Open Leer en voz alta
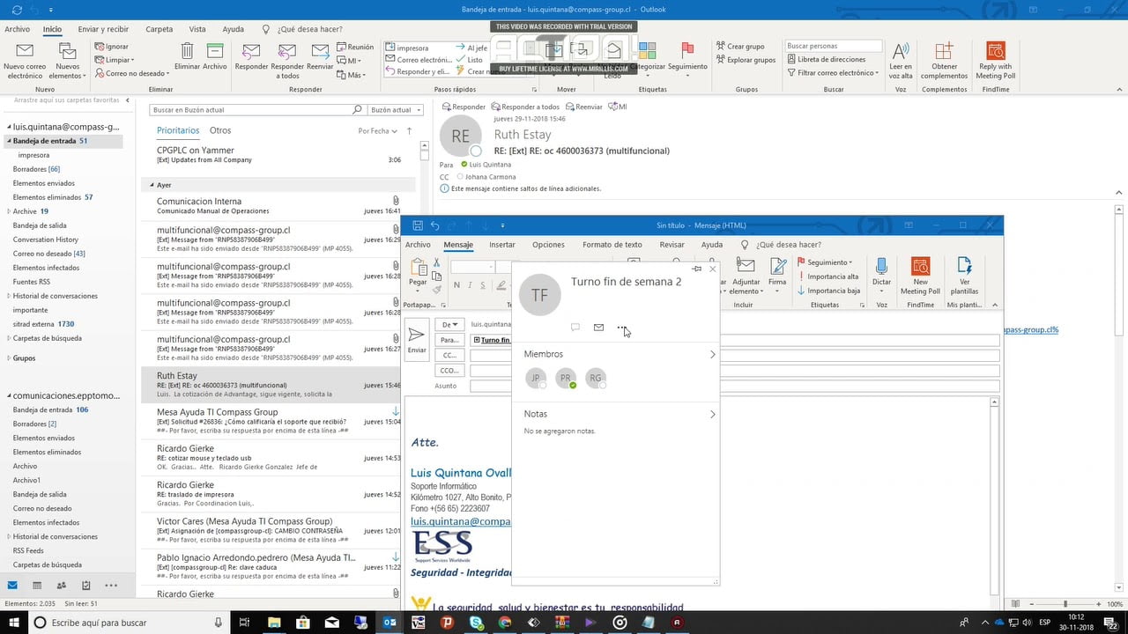 click(x=901, y=60)
